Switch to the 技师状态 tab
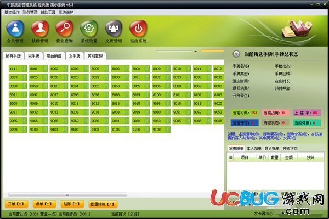 [x=290, y=148]
